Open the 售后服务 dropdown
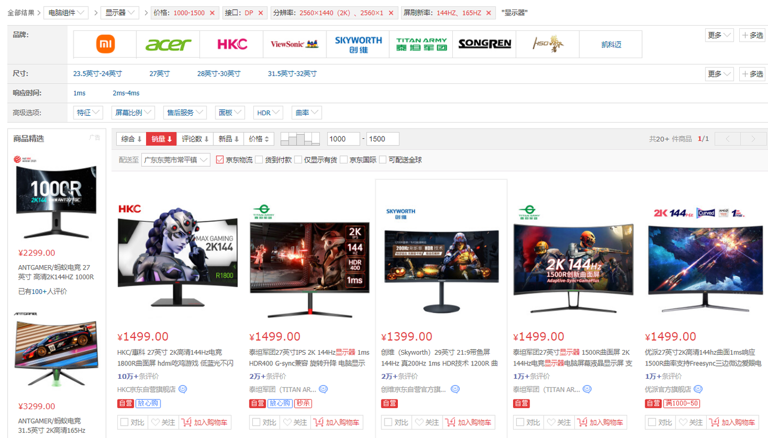768x438 pixels. coord(185,113)
